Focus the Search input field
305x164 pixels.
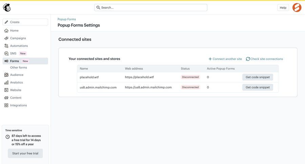coord(151,7)
